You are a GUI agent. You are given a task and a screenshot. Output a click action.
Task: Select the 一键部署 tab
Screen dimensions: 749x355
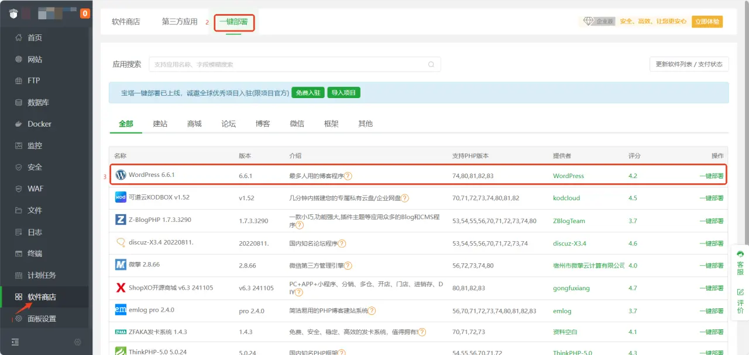tap(233, 22)
